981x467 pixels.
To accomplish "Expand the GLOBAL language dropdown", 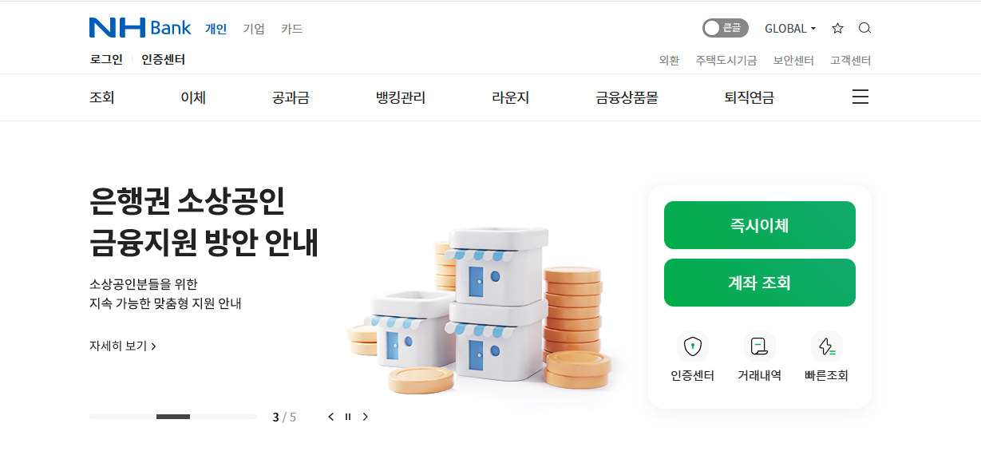I will (x=790, y=29).
